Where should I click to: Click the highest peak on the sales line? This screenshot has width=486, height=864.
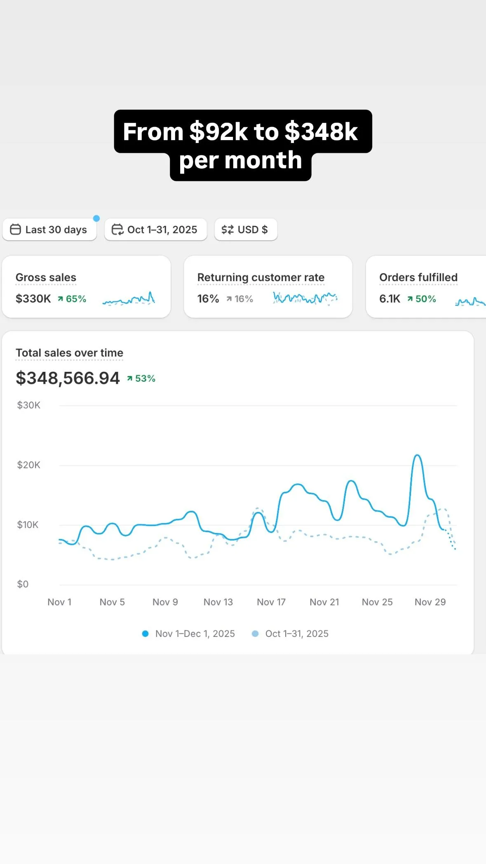(x=417, y=455)
